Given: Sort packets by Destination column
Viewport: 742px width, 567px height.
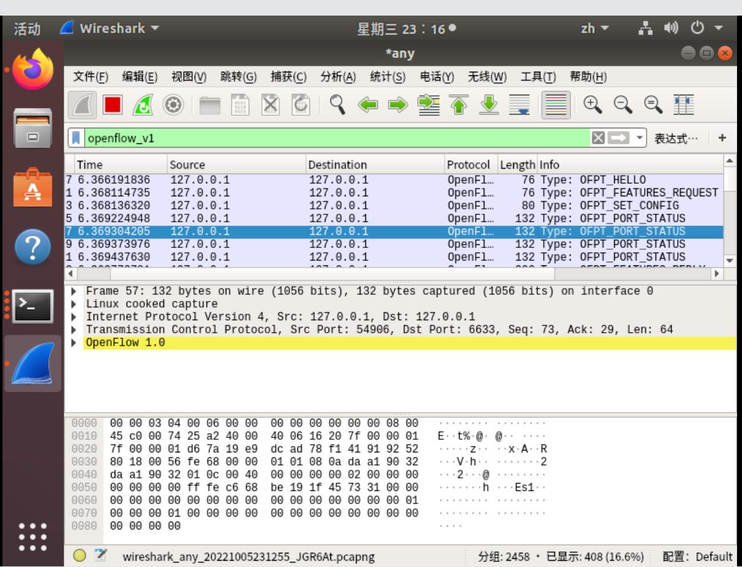Looking at the screenshot, I should 375,164.
